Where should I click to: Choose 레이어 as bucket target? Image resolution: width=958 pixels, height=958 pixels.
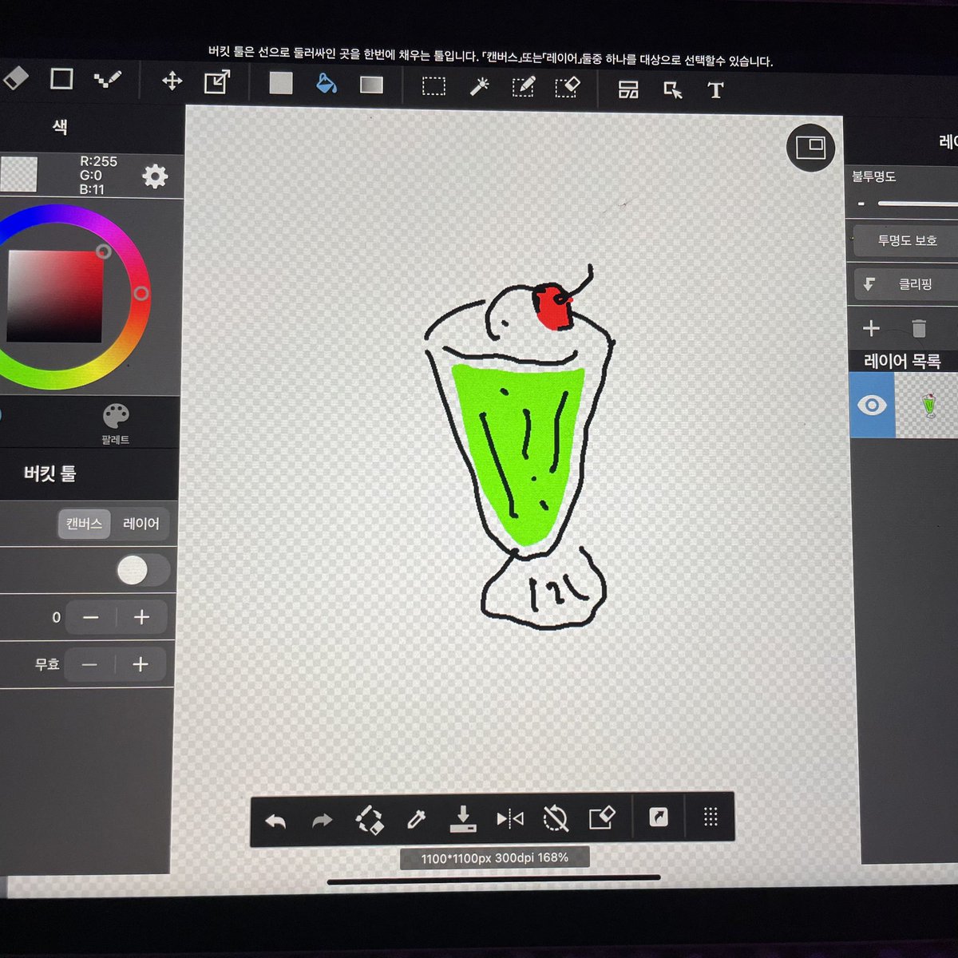pos(141,524)
